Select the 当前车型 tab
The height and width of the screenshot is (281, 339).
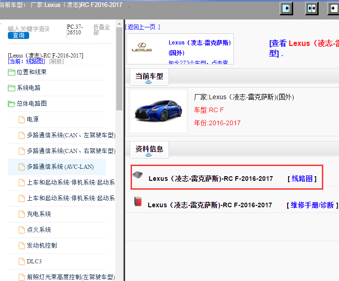[149, 77]
